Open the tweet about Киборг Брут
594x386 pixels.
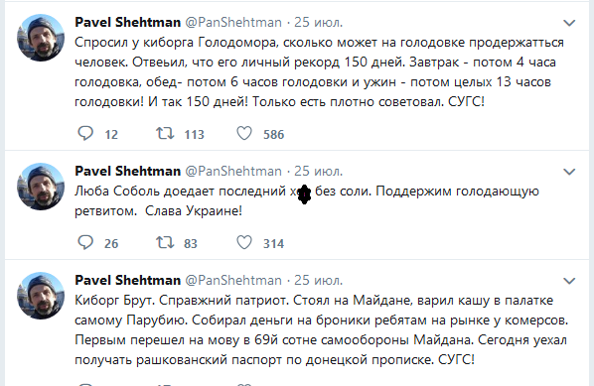click(x=321, y=329)
